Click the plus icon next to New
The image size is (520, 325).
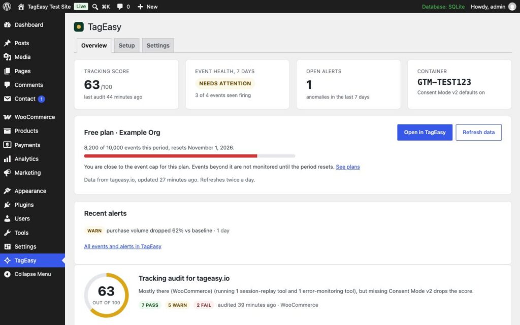pos(140,7)
